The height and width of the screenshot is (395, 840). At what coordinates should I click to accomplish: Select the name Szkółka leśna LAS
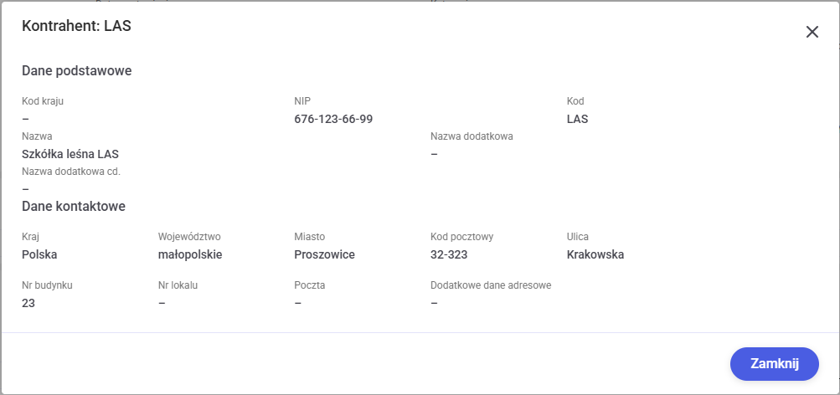[x=70, y=154]
